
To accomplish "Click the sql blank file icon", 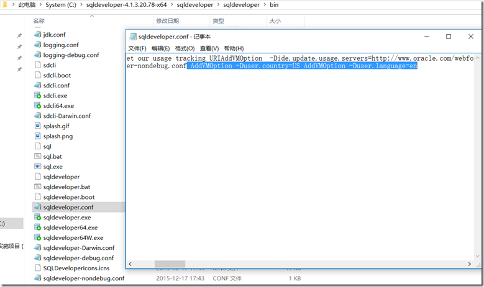I will (38, 146).
